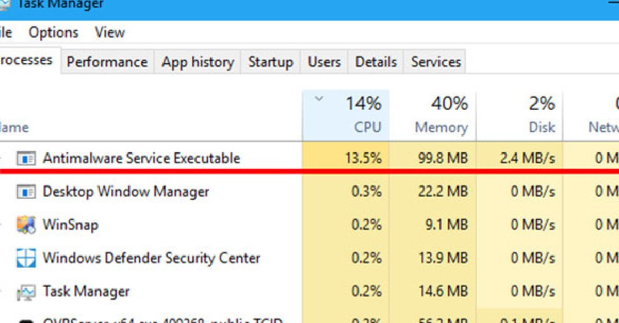
Task: Click the Task Manager title bar icon
Action: [x=4, y=5]
